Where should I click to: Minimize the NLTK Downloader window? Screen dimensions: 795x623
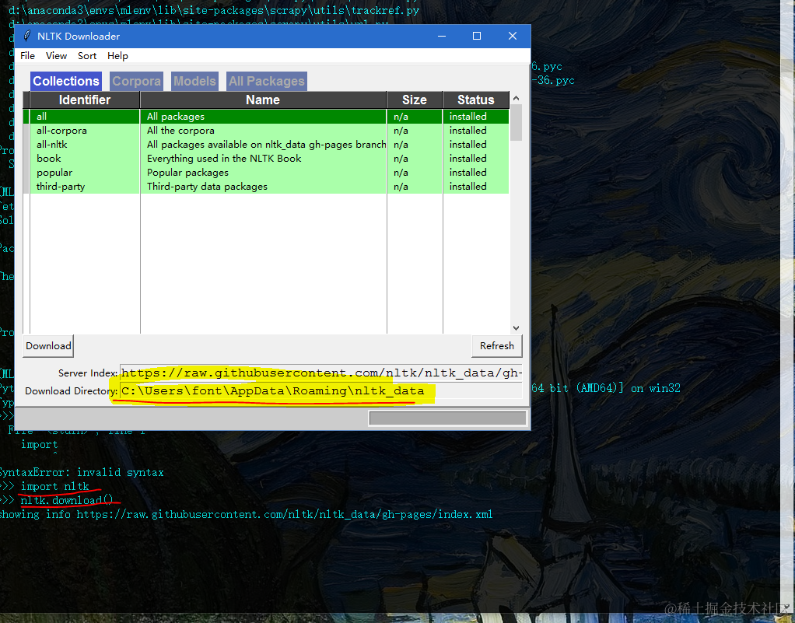[x=442, y=36]
